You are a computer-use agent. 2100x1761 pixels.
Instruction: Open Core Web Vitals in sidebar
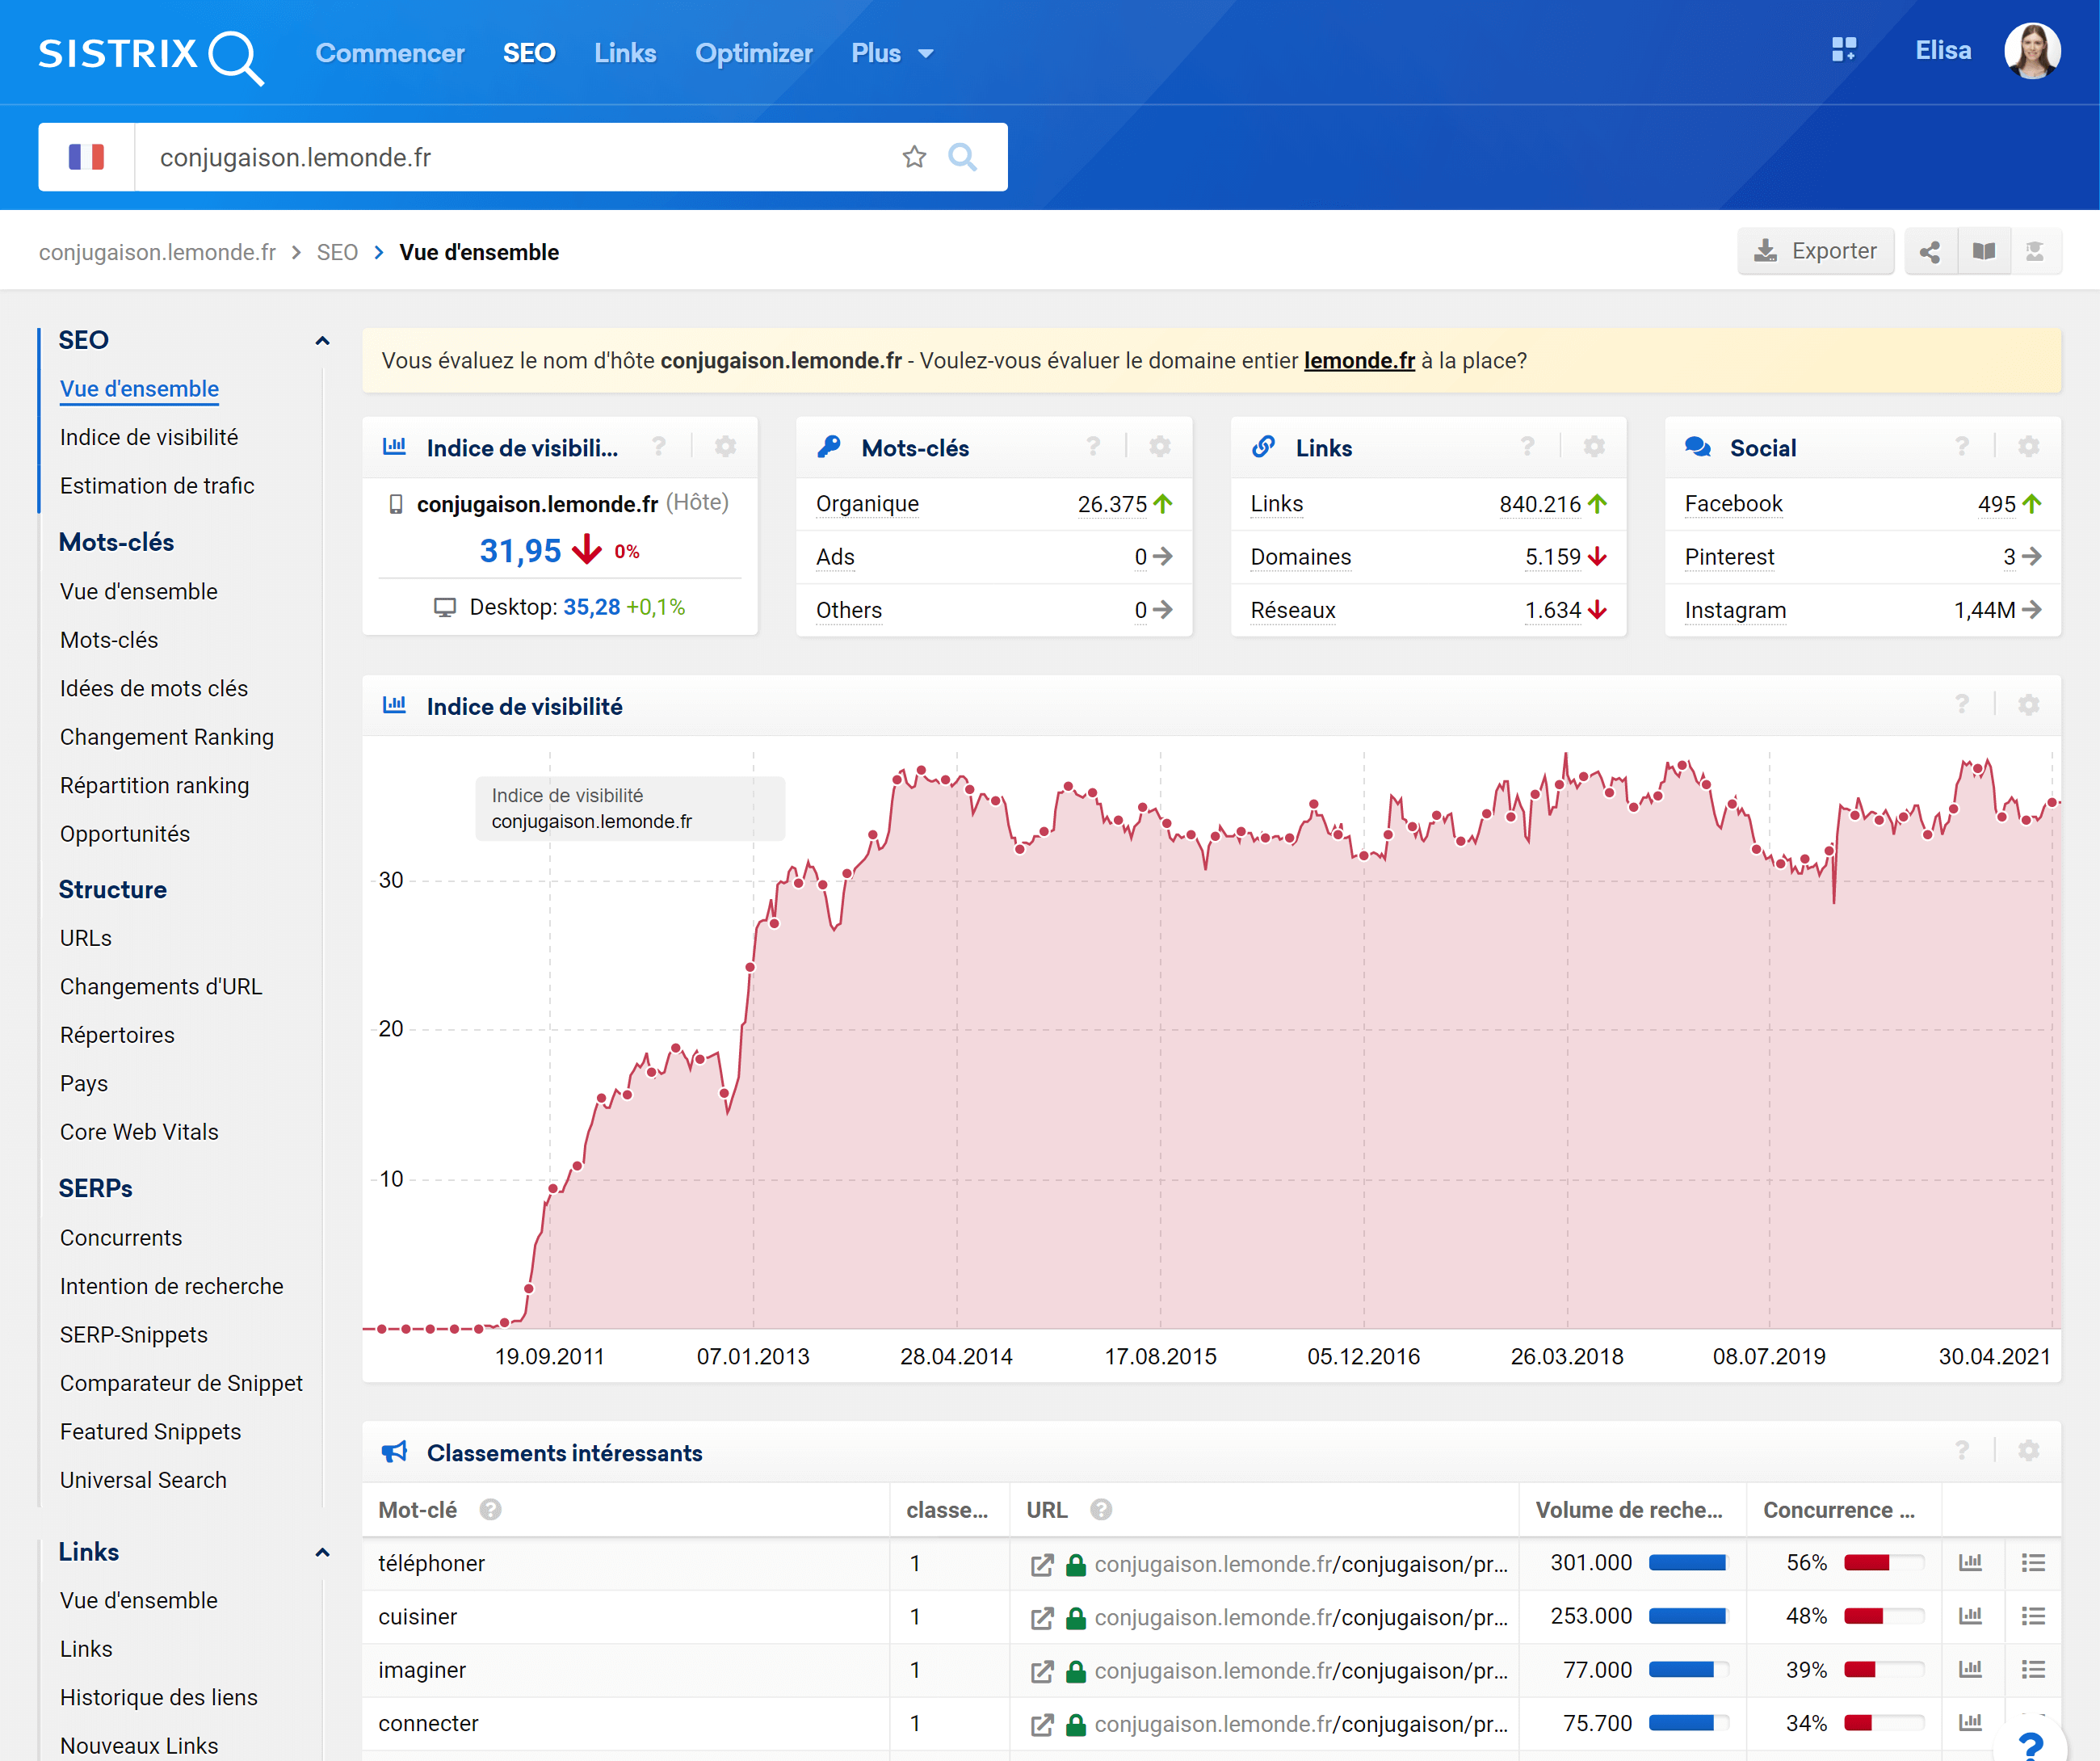139,1132
